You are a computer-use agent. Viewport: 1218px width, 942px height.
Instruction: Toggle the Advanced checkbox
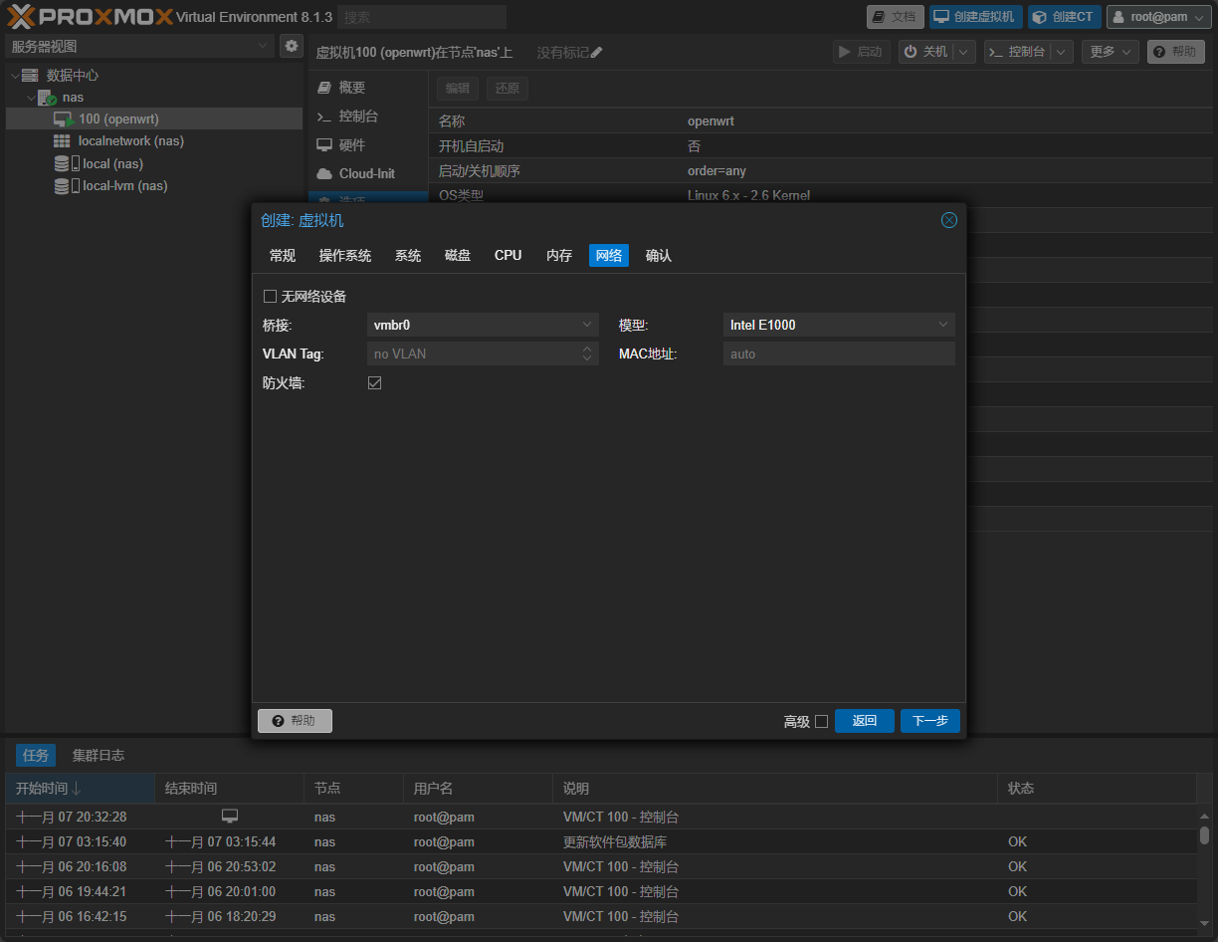(821, 722)
